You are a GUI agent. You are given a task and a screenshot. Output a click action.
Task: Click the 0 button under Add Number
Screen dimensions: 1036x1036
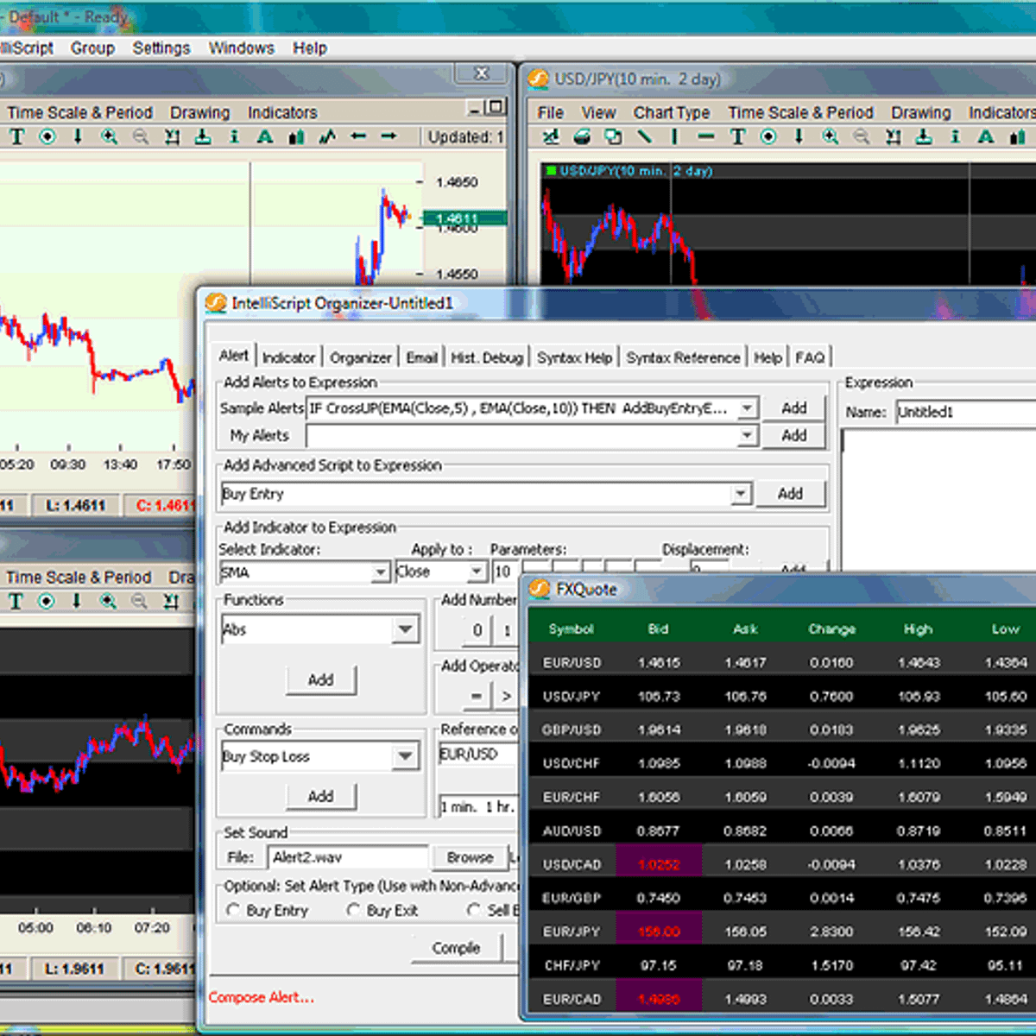(x=477, y=631)
